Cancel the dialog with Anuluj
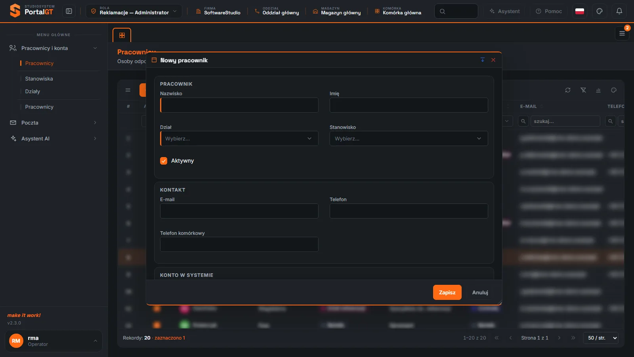 [x=480, y=292]
